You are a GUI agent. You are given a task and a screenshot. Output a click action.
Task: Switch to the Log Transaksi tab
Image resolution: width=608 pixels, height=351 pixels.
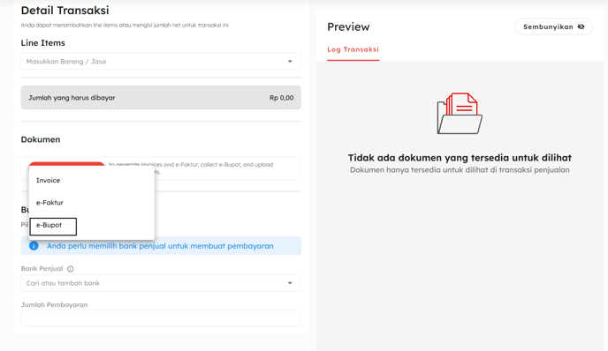pos(353,49)
